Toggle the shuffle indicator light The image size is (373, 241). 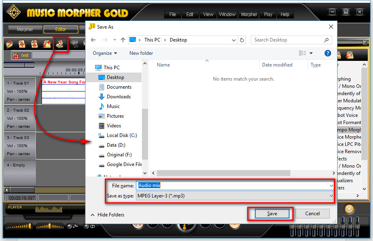click(x=69, y=226)
